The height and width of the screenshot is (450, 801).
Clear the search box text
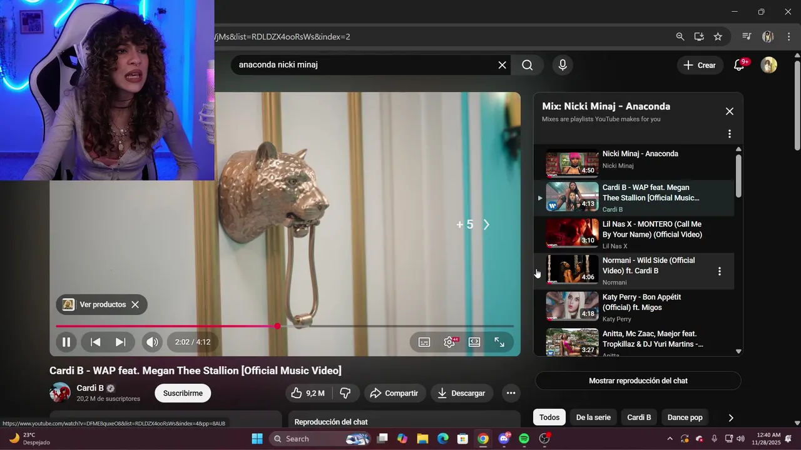502,65
